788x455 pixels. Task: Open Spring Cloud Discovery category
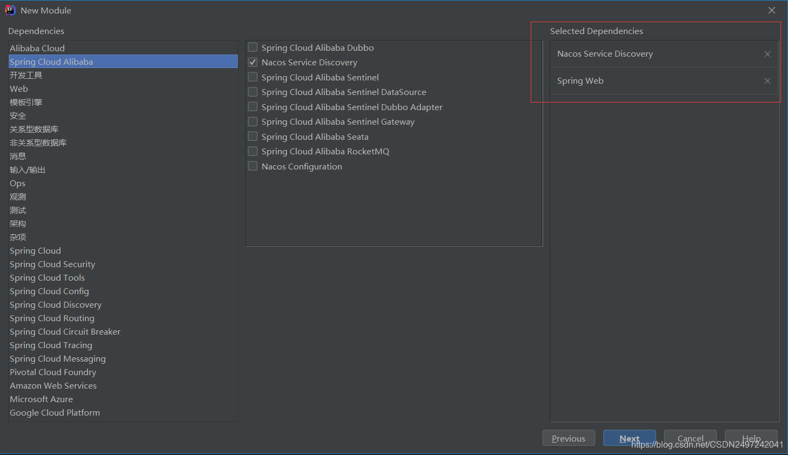click(123, 304)
